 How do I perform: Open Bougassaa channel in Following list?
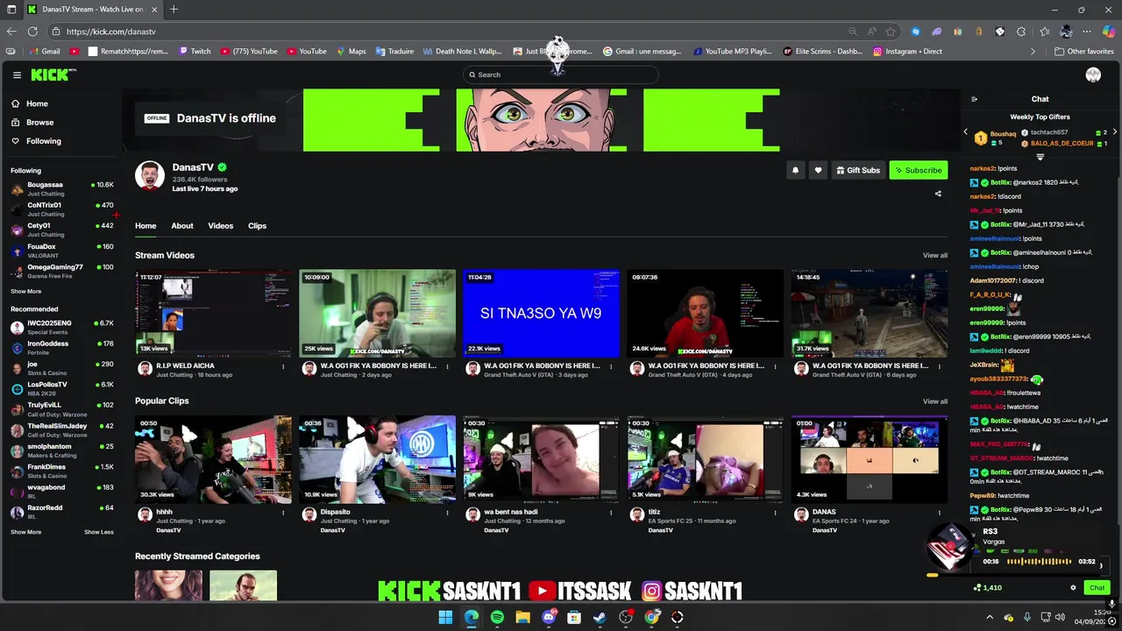(x=61, y=188)
